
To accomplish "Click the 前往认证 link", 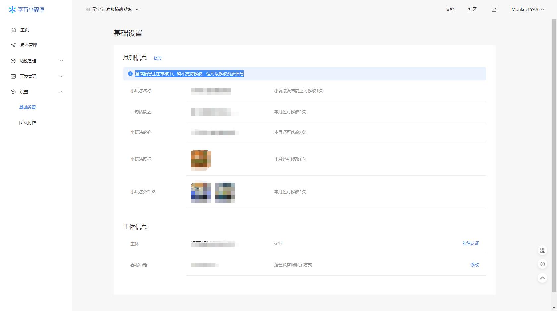I will [470, 243].
